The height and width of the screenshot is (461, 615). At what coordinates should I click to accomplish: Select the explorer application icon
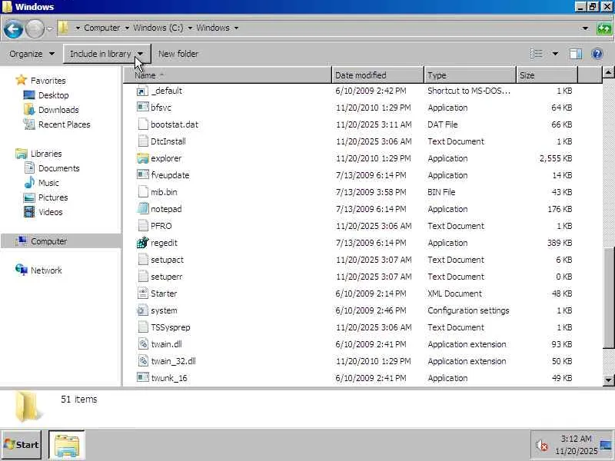click(143, 158)
